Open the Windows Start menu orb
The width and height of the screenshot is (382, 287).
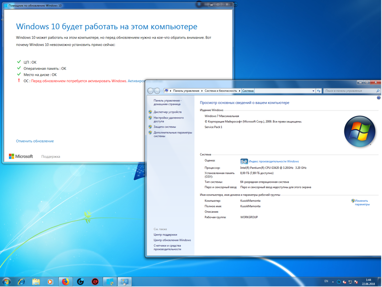click(x=7, y=282)
